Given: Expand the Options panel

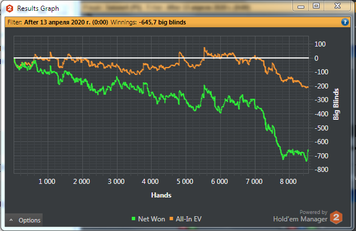Looking at the screenshot, I should (24, 220).
